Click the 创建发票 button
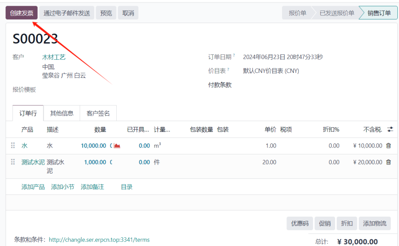Screen dimensions: 399x246 [x=21, y=13]
